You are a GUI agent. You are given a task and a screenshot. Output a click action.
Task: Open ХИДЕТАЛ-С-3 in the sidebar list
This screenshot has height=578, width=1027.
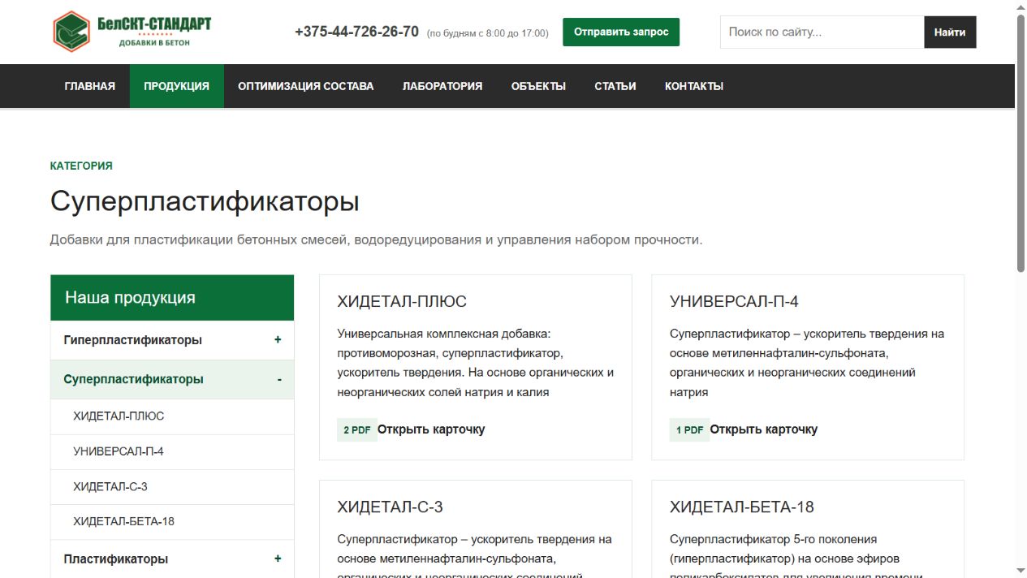(x=172, y=487)
